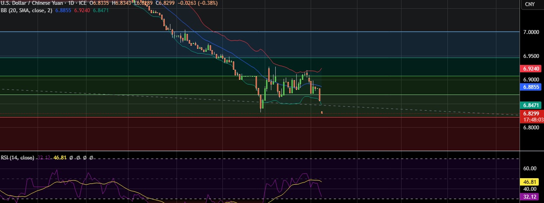Screen dimensions: 544x203
Task: Click the 6.9500 price axis value
Action: 531,56
